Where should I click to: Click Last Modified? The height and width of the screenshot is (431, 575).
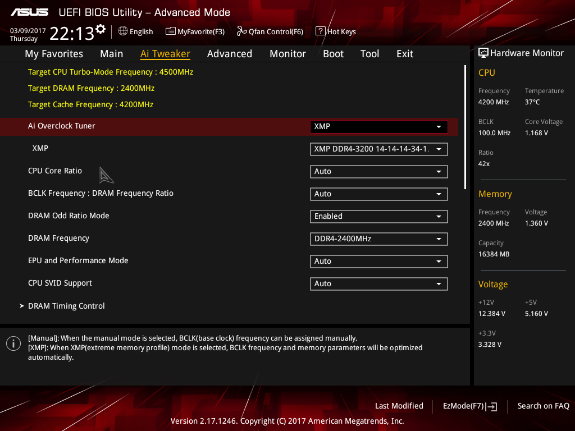click(399, 406)
